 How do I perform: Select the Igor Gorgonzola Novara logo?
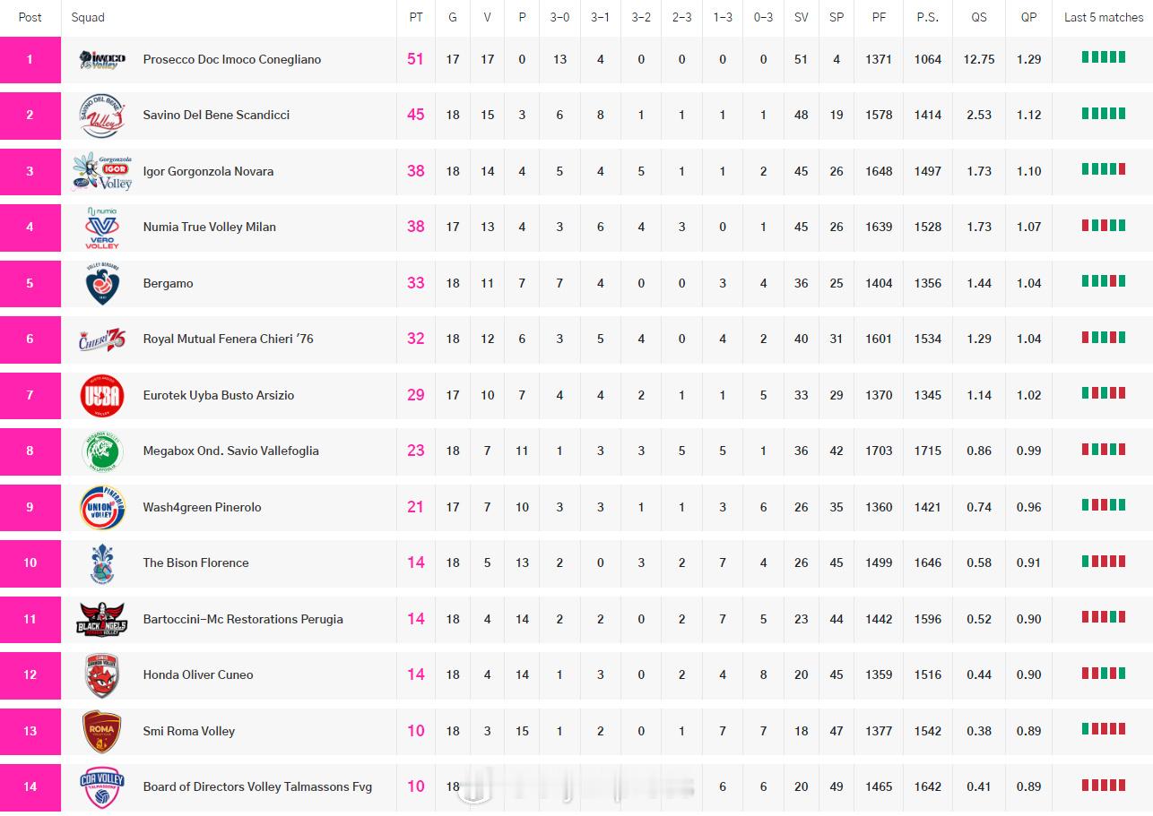coord(102,171)
